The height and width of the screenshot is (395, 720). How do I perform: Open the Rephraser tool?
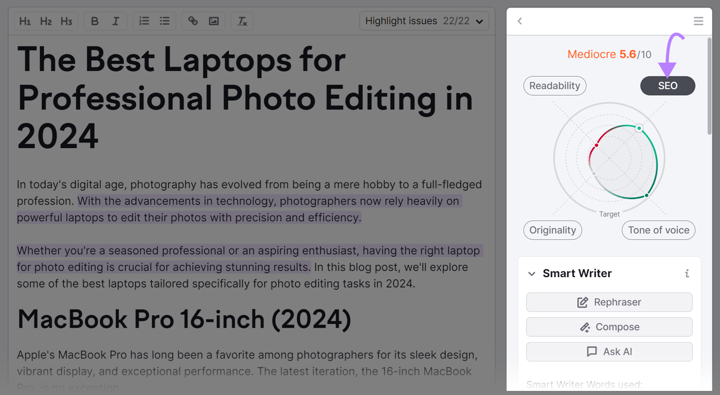(x=609, y=302)
